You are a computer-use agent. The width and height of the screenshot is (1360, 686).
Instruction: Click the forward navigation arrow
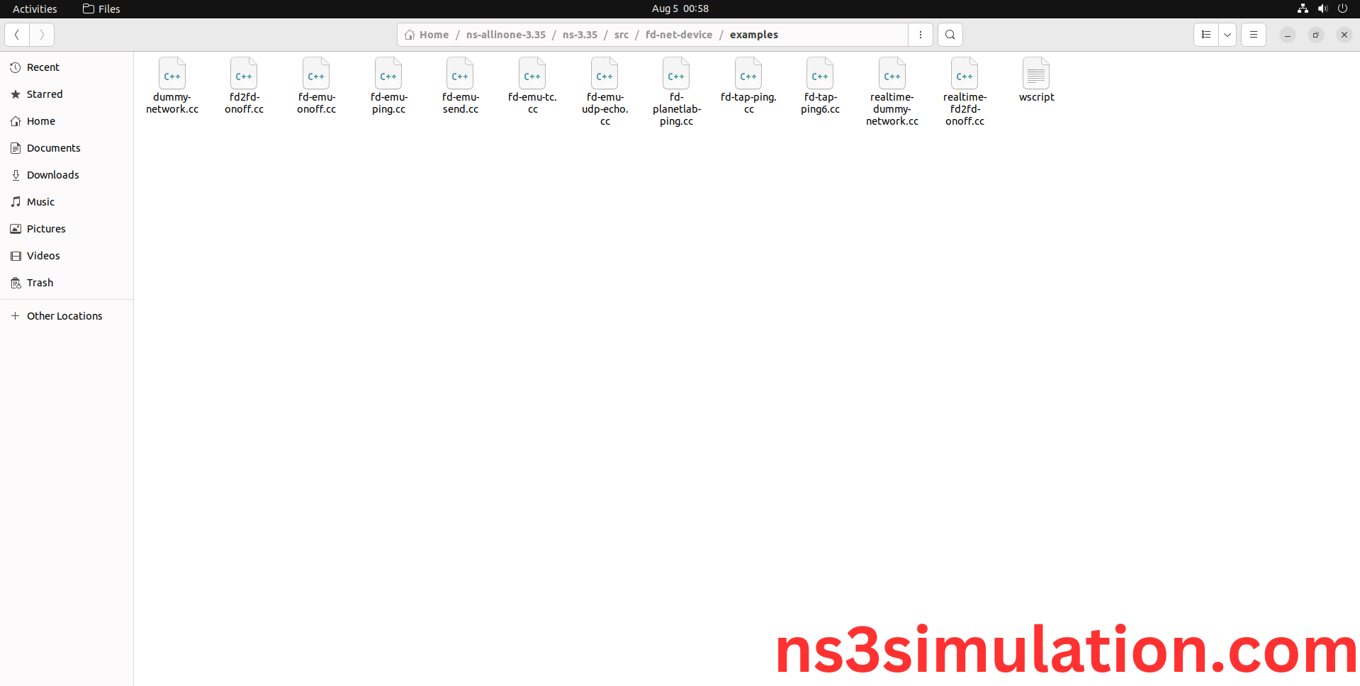pyautogui.click(x=42, y=35)
